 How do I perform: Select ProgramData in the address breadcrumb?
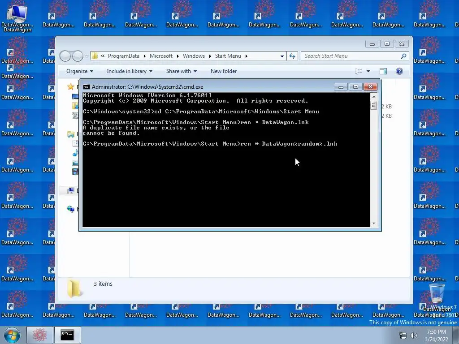pyautogui.click(x=124, y=56)
